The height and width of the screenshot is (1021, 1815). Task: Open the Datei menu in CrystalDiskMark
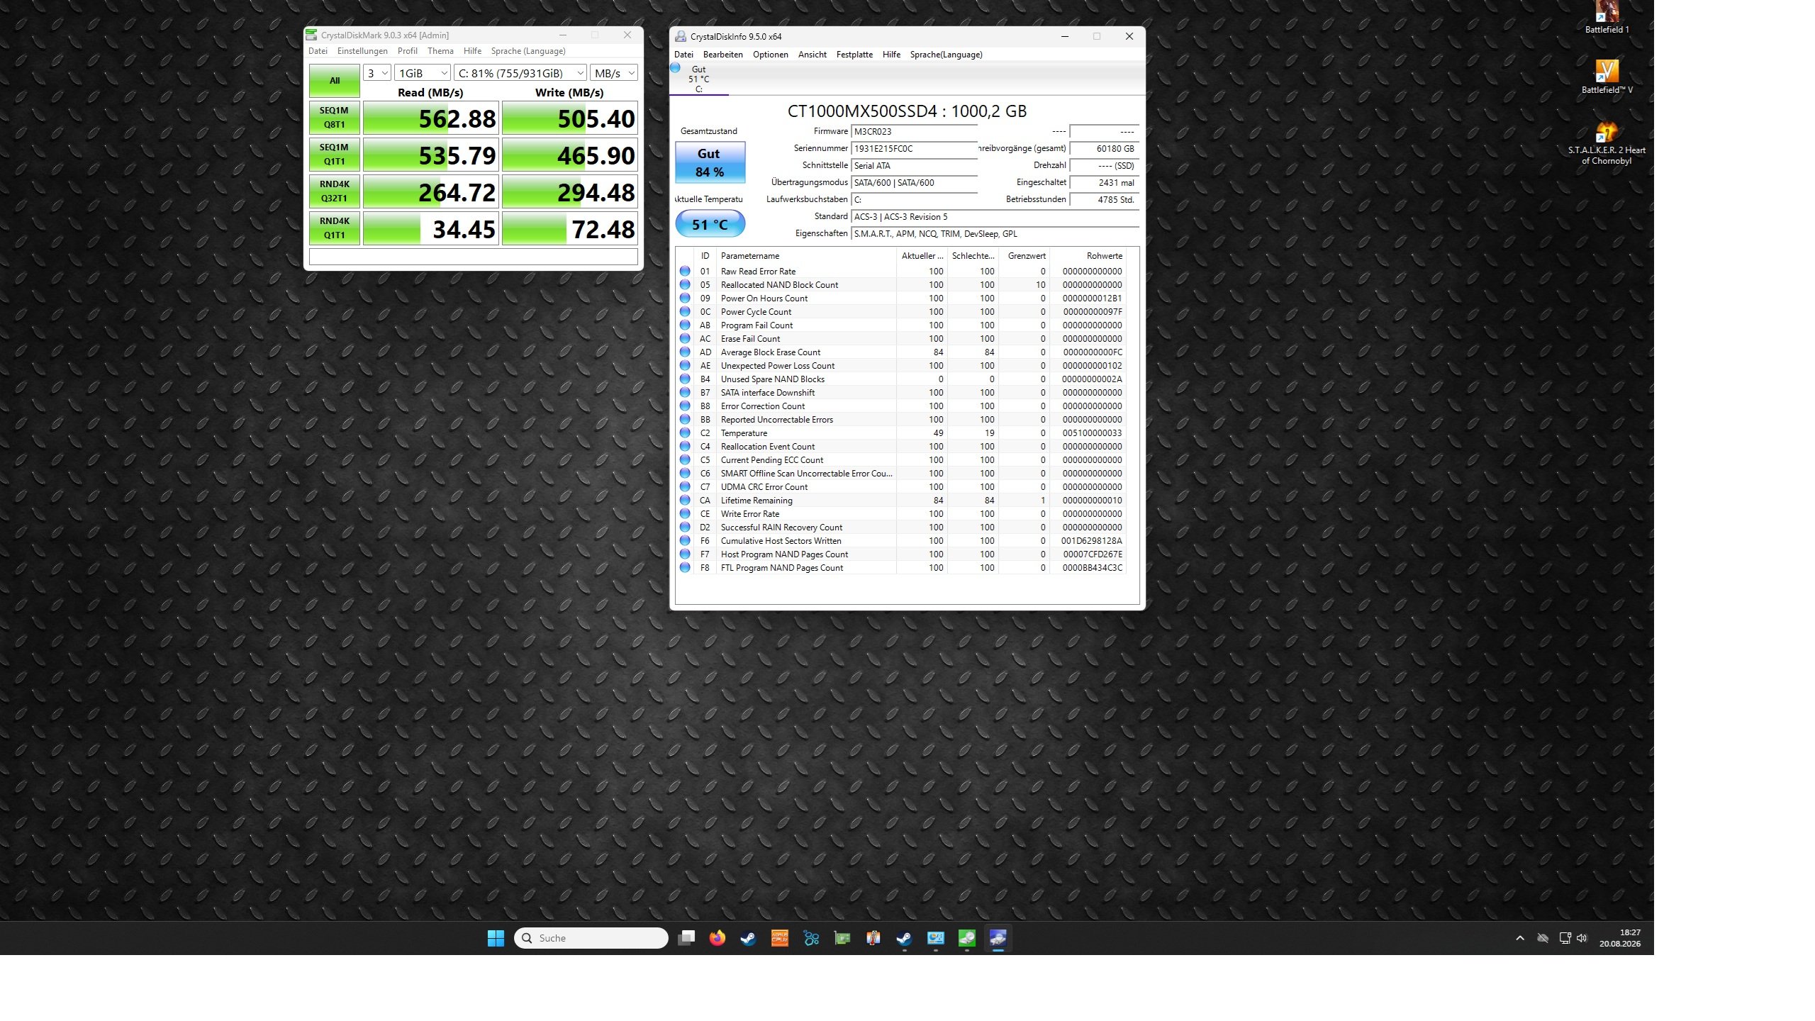[318, 51]
